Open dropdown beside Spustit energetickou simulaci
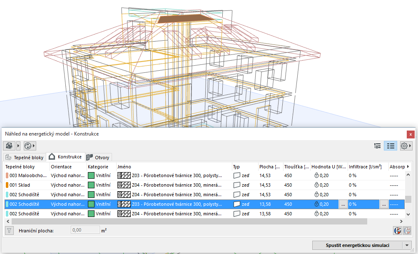The width and height of the screenshot is (418, 254). tap(407, 245)
